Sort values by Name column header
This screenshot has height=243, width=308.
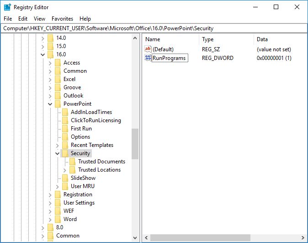pyautogui.click(x=170, y=39)
